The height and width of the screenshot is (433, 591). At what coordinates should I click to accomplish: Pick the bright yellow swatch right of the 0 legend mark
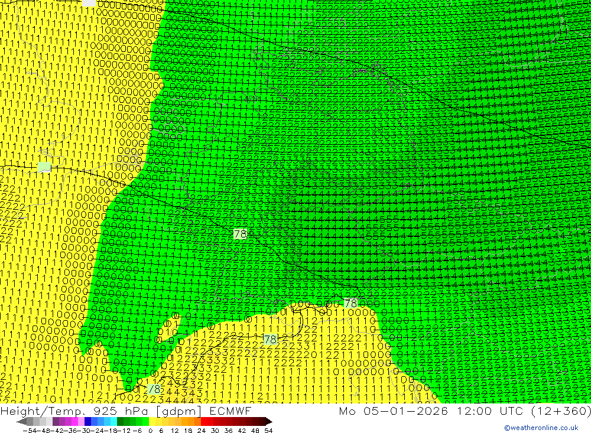[152, 421]
